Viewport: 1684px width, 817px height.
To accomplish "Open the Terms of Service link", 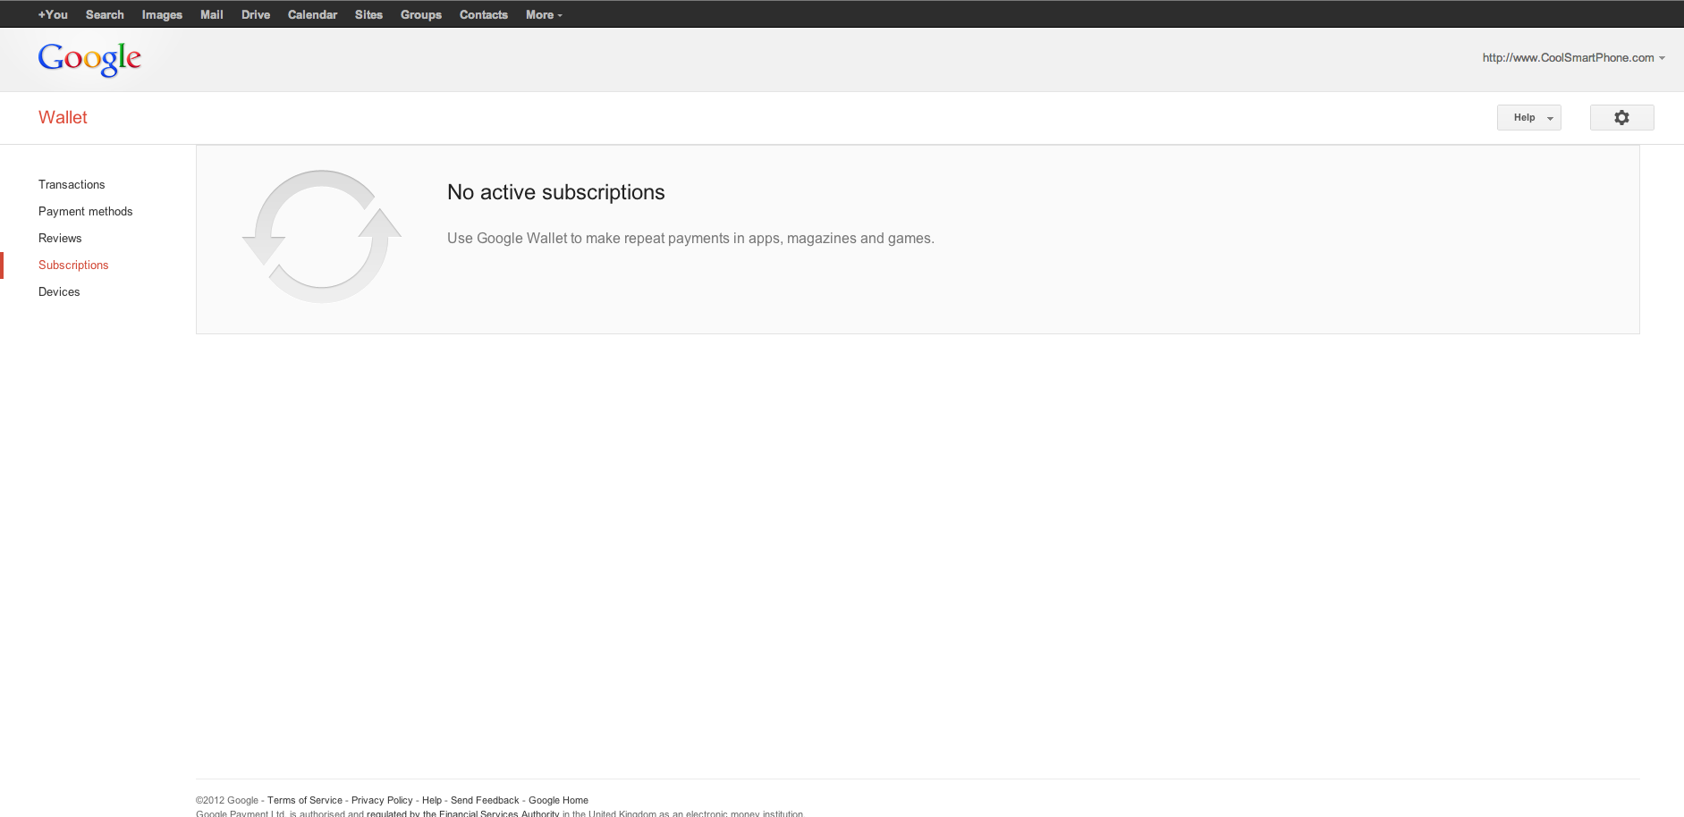I will coord(305,800).
